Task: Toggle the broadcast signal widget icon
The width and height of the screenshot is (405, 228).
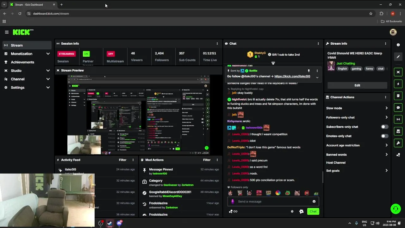Action: point(398,119)
